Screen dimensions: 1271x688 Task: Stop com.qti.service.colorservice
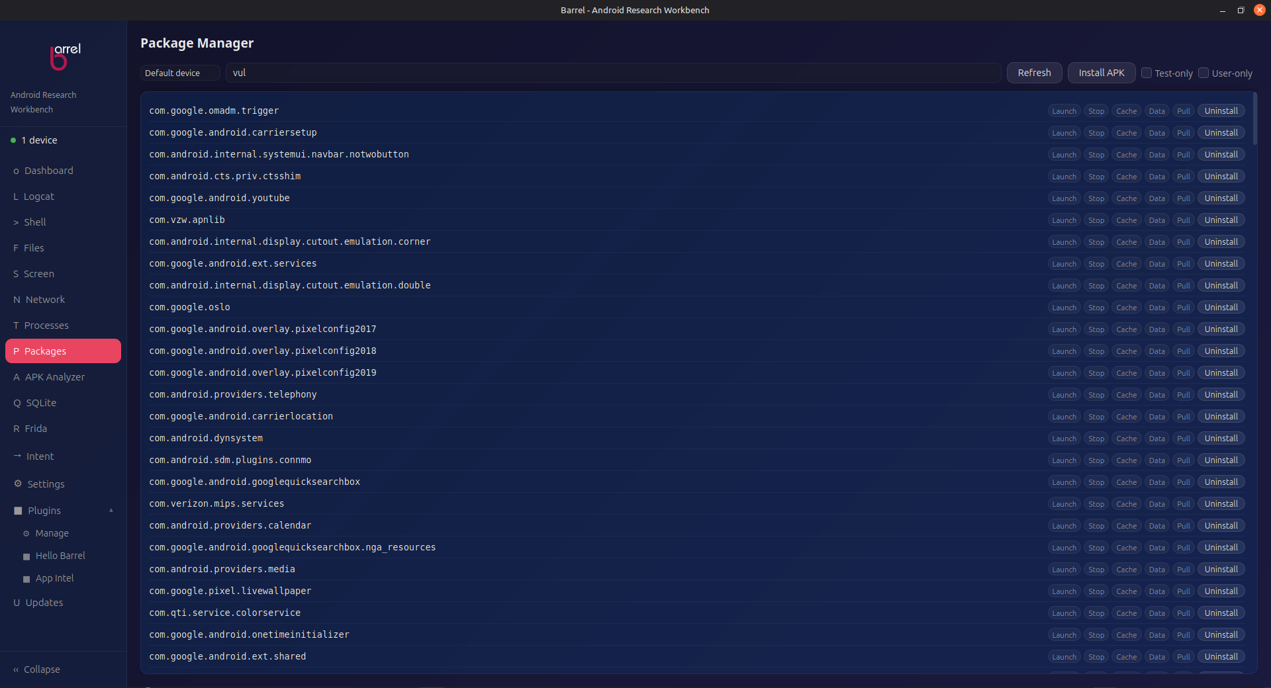tap(1096, 613)
